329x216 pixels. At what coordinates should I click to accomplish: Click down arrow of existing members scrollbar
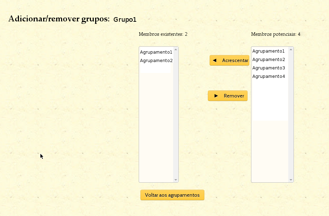(x=176, y=180)
